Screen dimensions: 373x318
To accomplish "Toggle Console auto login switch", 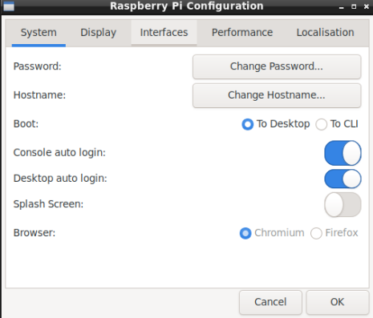I will pyautogui.click(x=343, y=153).
